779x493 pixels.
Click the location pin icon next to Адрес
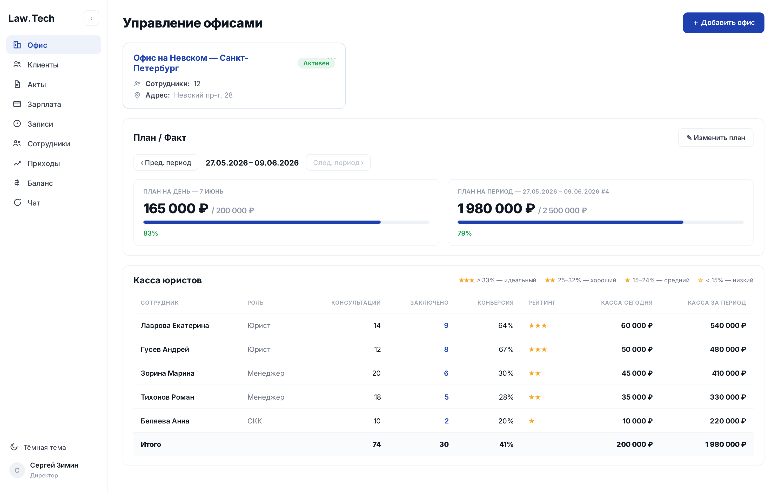137,95
